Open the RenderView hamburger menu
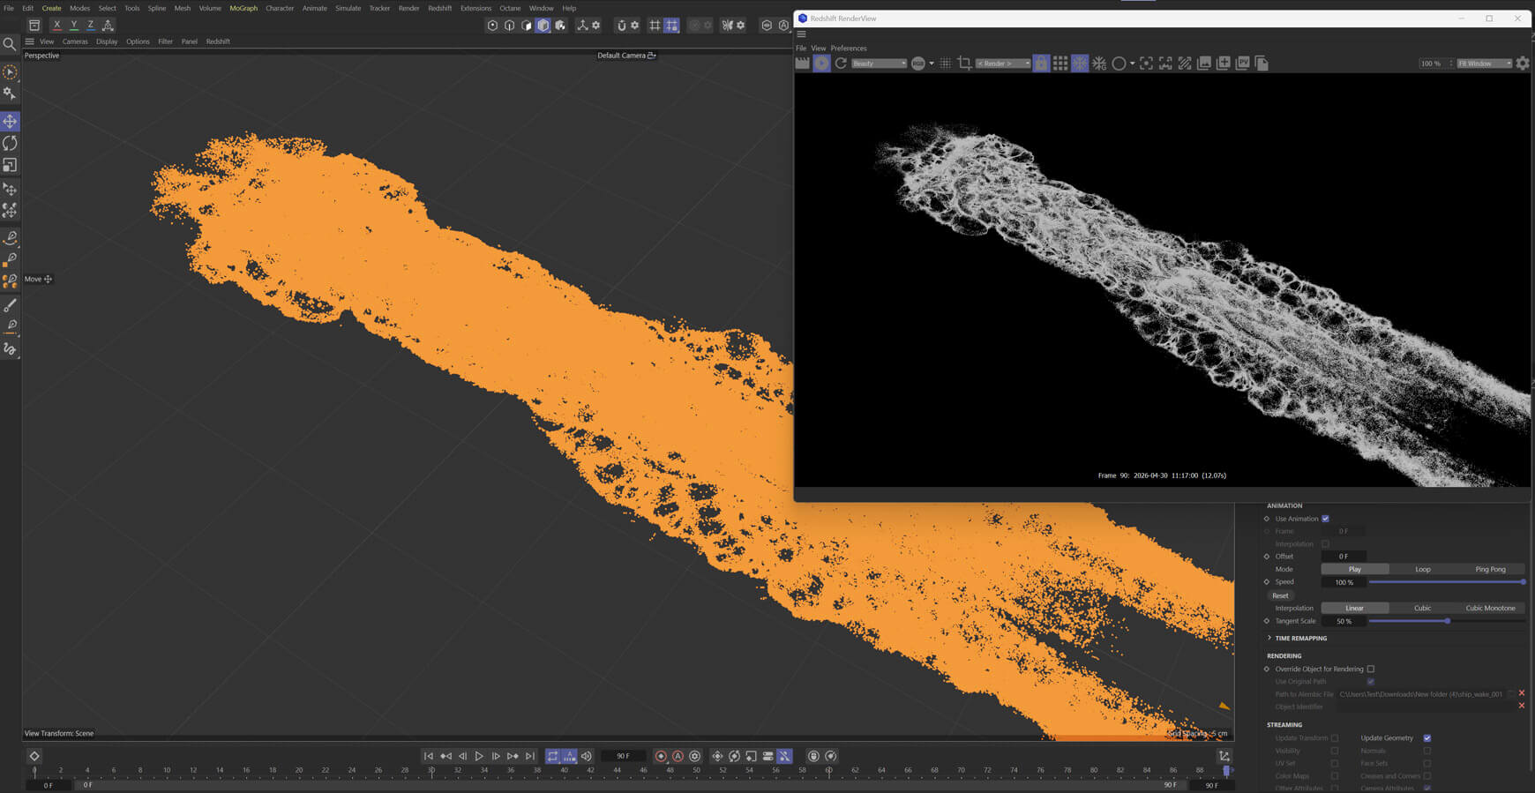Viewport: 1535px width, 793px height. tap(802, 34)
